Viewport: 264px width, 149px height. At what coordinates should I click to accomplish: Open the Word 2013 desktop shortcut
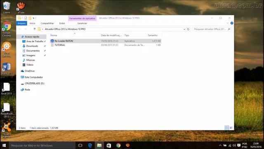point(7,68)
